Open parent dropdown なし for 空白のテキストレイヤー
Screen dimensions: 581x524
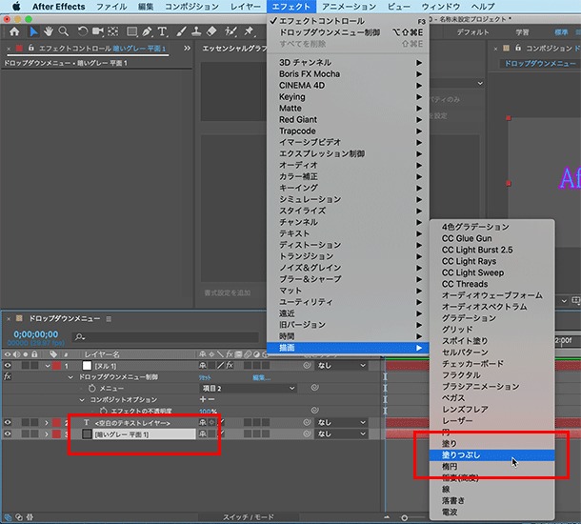341,422
